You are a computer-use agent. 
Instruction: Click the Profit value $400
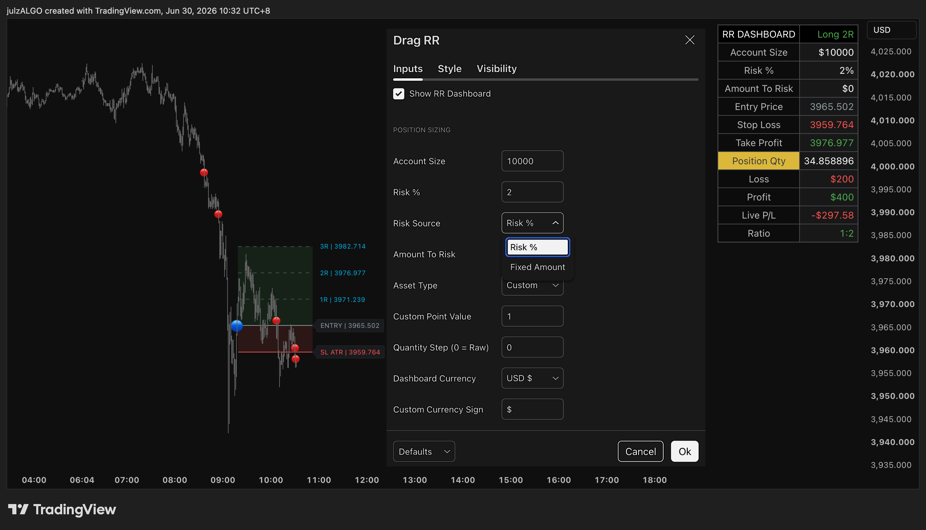[x=842, y=197]
